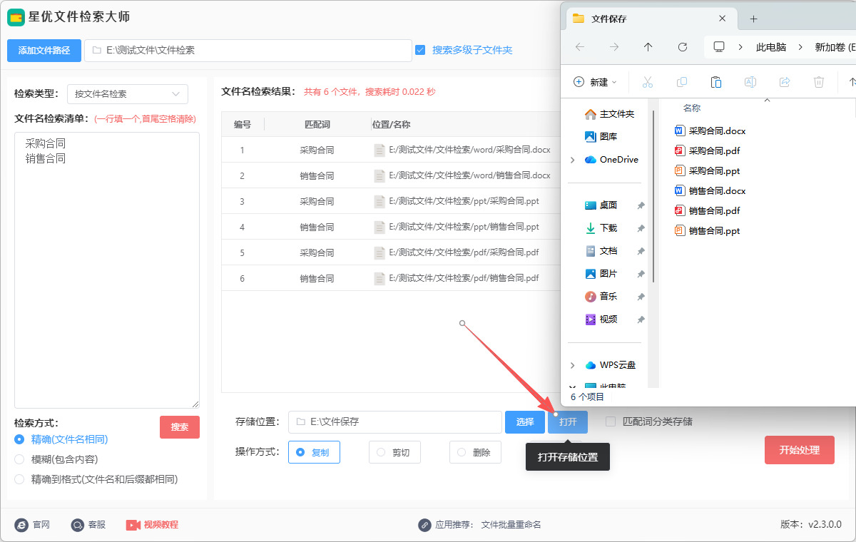Image resolution: width=856 pixels, height=542 pixels.
Task: Click the Share icon in Explorer toolbar
Action: pos(785,82)
